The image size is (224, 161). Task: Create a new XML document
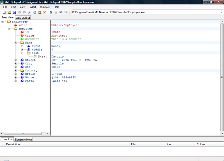[x=4, y=12]
